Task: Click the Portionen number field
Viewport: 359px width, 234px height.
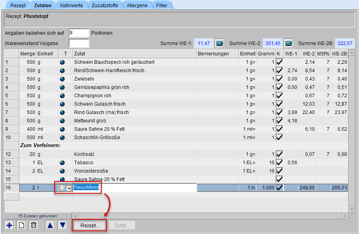Action: (79, 33)
